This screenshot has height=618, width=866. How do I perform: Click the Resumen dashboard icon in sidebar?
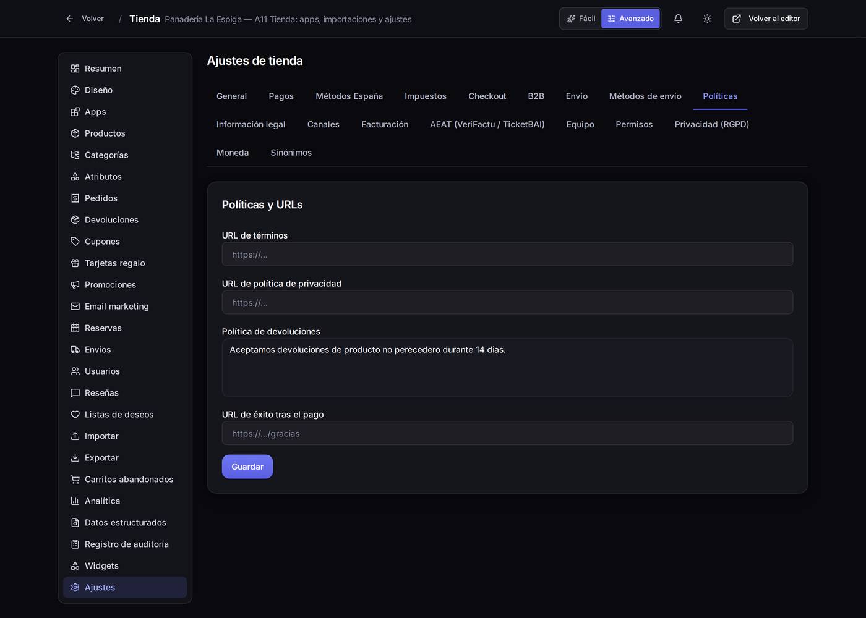(x=75, y=69)
